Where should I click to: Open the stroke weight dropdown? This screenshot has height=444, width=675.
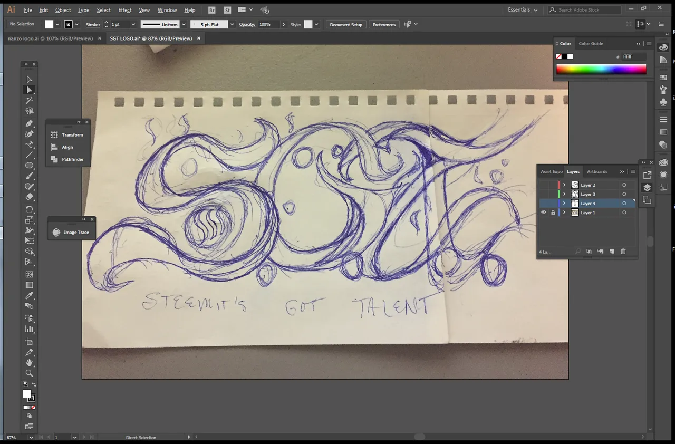click(133, 24)
